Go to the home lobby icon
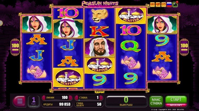Image resolution: width=199 pixels, height=111 pixels. click(152, 5)
